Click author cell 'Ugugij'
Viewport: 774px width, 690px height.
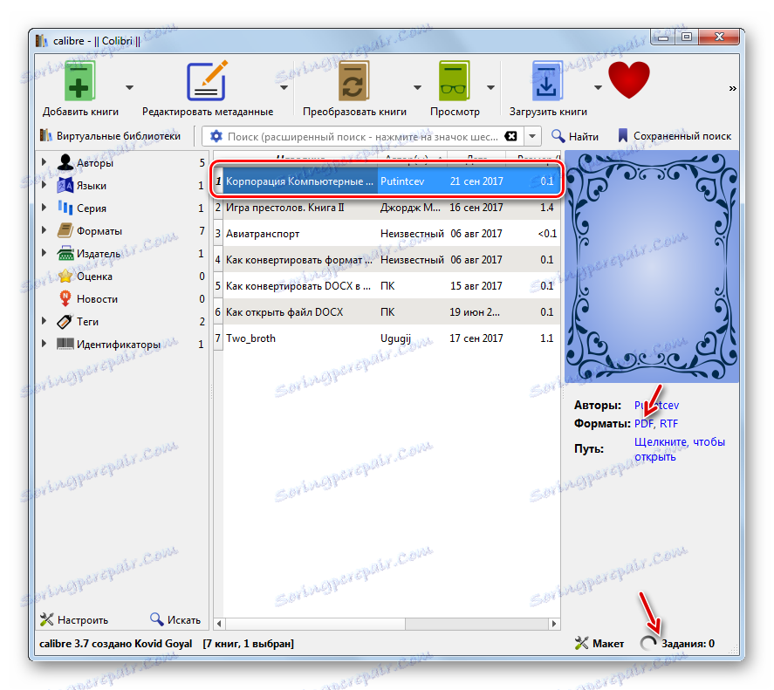[395, 338]
